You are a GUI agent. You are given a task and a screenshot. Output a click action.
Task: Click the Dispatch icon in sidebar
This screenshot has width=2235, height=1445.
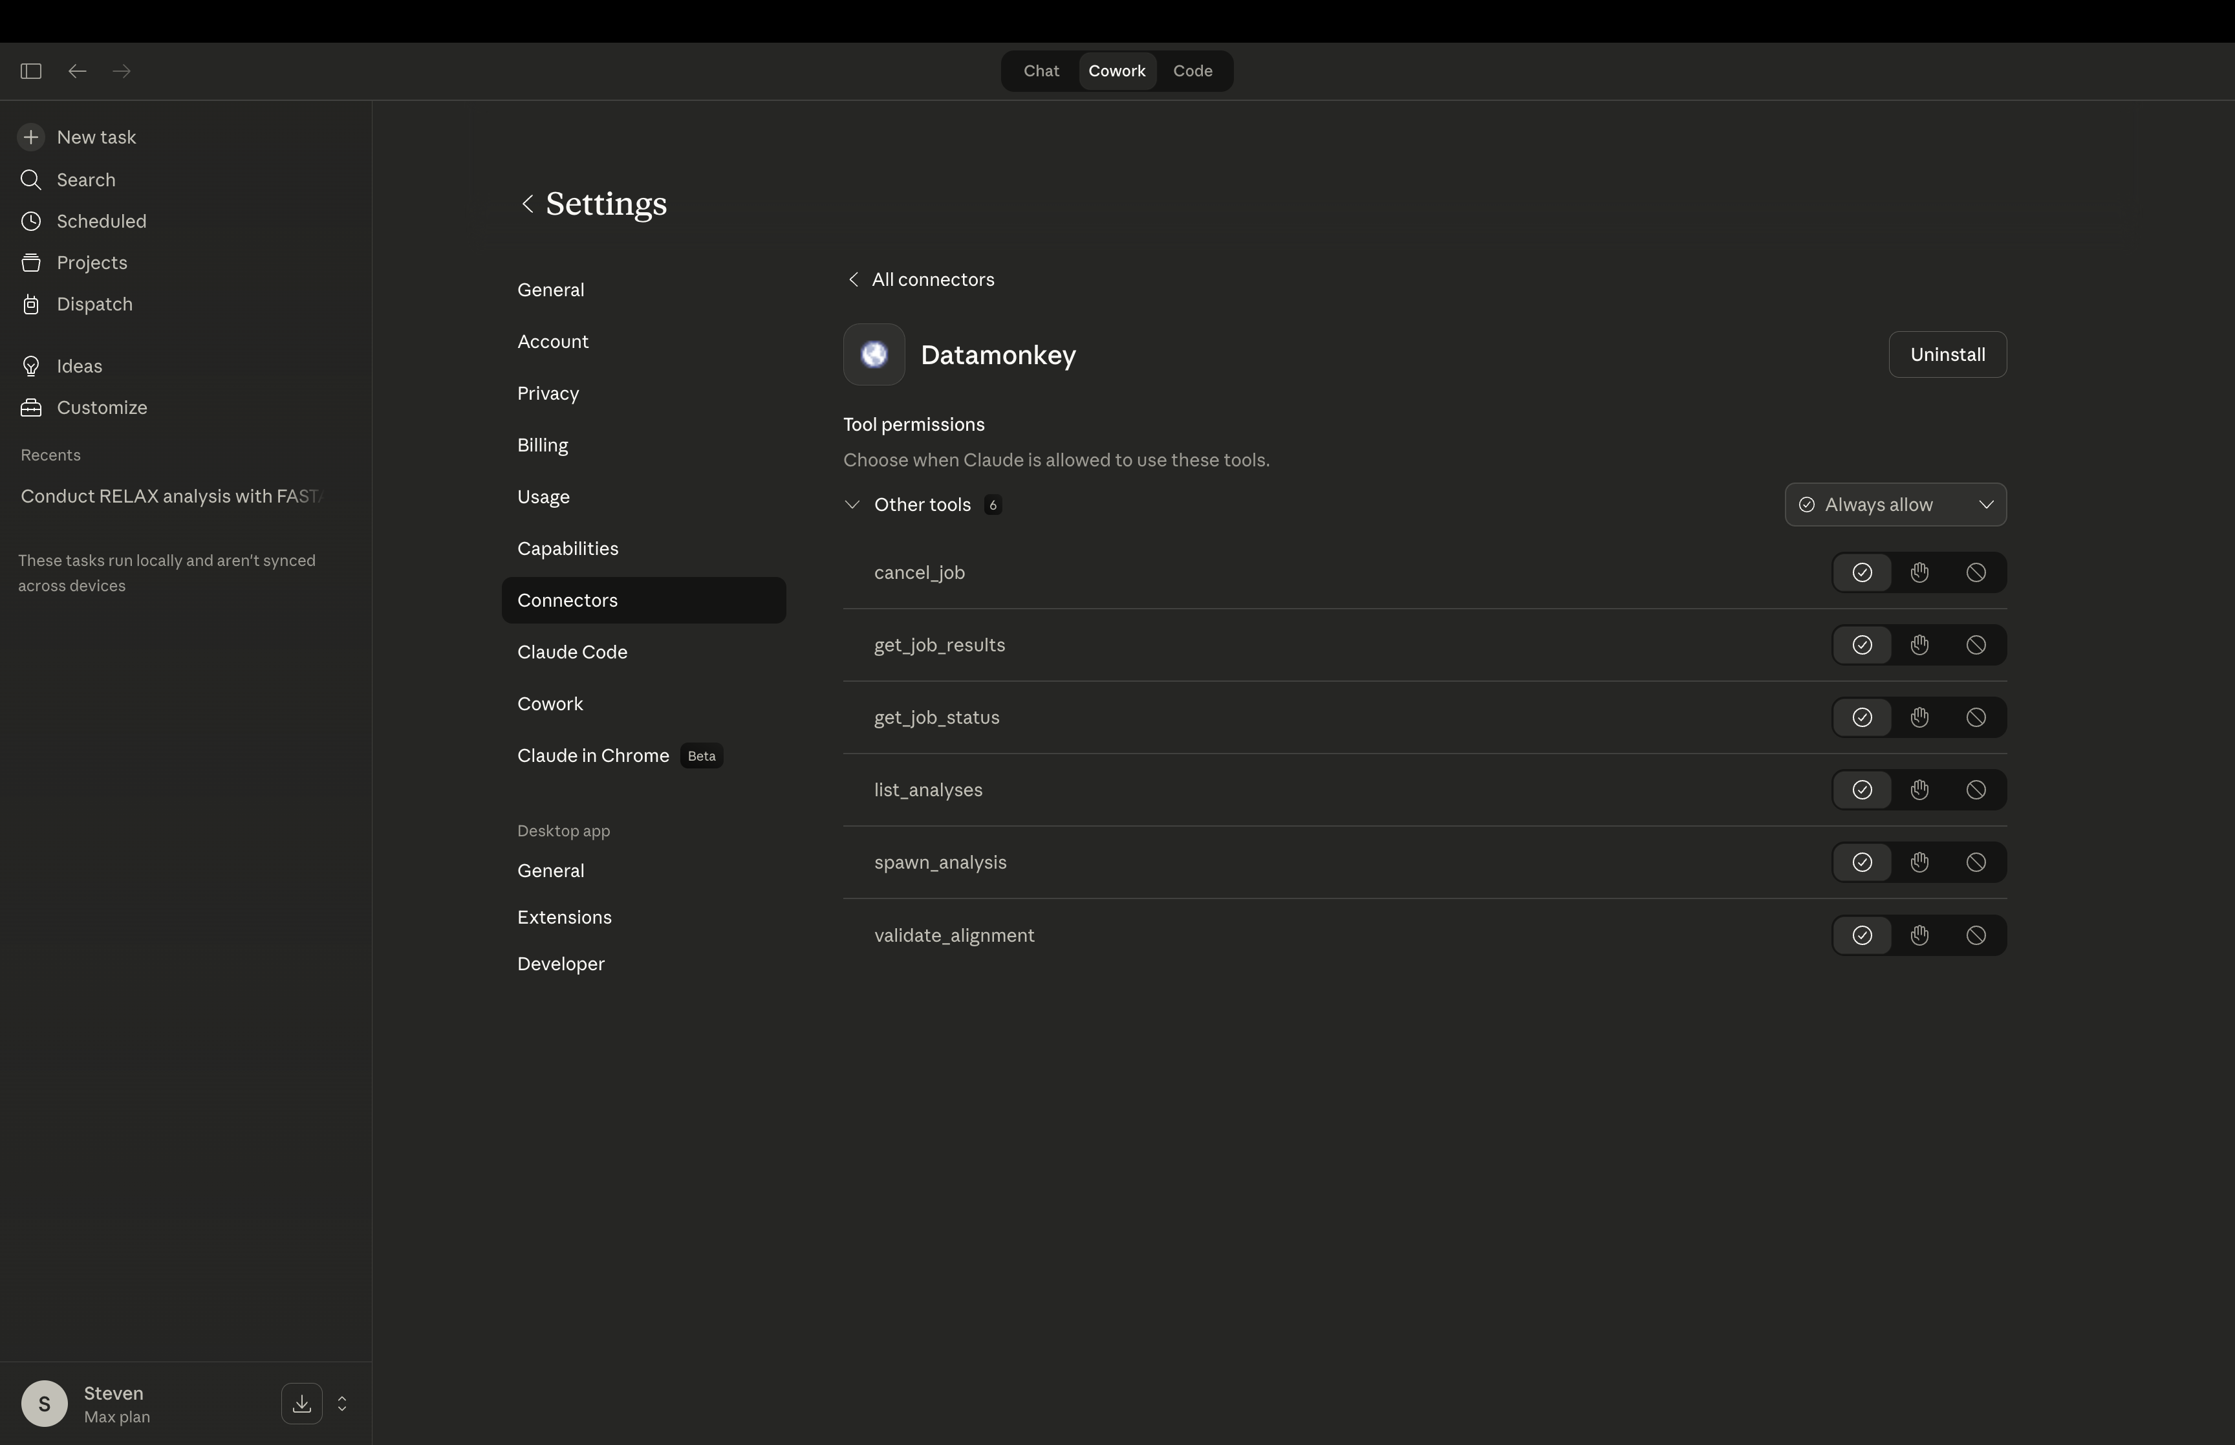(31, 304)
